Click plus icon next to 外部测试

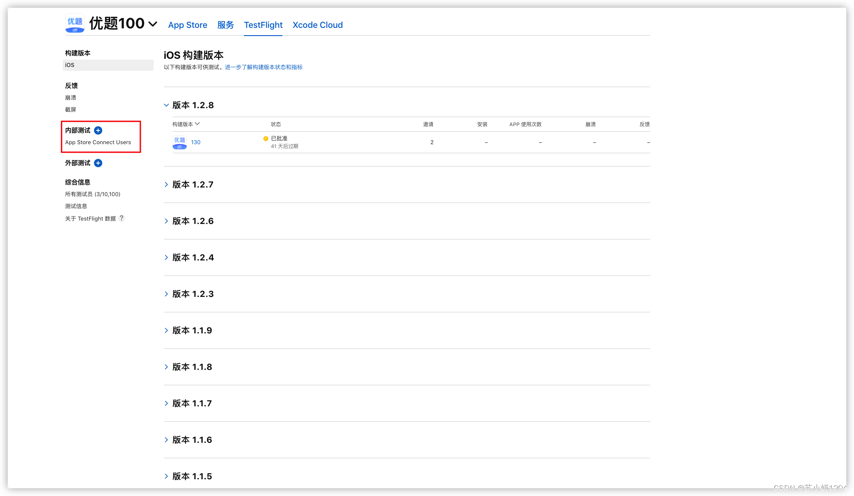coord(98,163)
